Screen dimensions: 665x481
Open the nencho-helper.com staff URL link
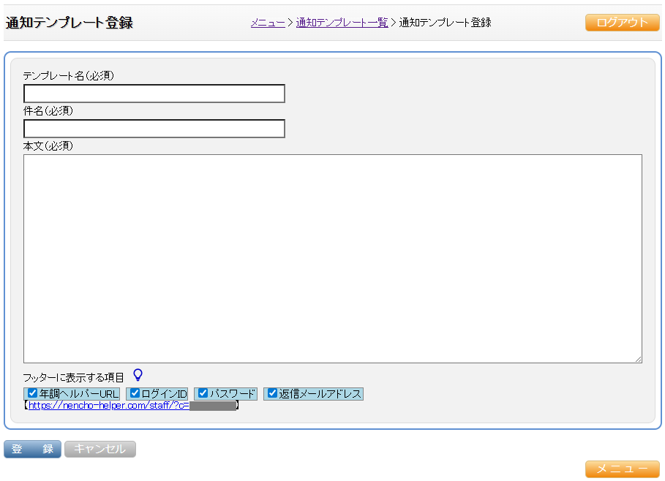tap(108, 406)
